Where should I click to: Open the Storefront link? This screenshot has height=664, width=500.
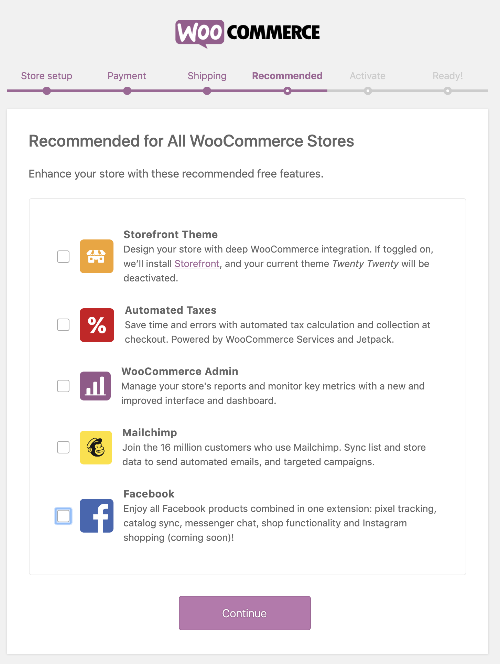click(x=197, y=264)
